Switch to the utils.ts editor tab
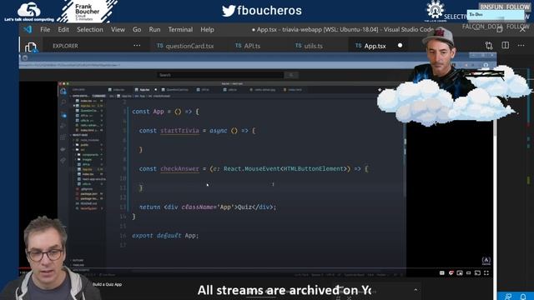 click(x=309, y=46)
